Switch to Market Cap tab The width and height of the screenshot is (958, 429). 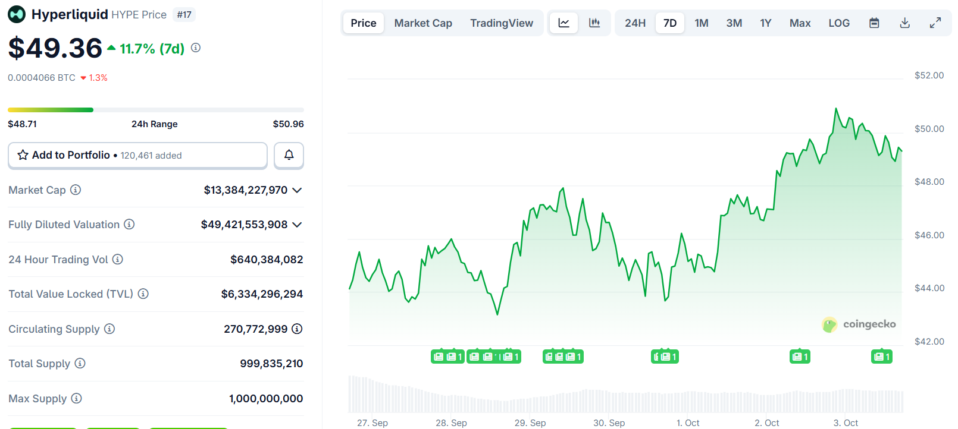423,23
